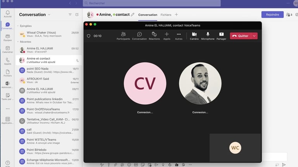Image resolution: width=298 pixels, height=167 pixels.
Task: Open Amine EL HAJJAMI chat from 09/11
Action: coord(49,90)
